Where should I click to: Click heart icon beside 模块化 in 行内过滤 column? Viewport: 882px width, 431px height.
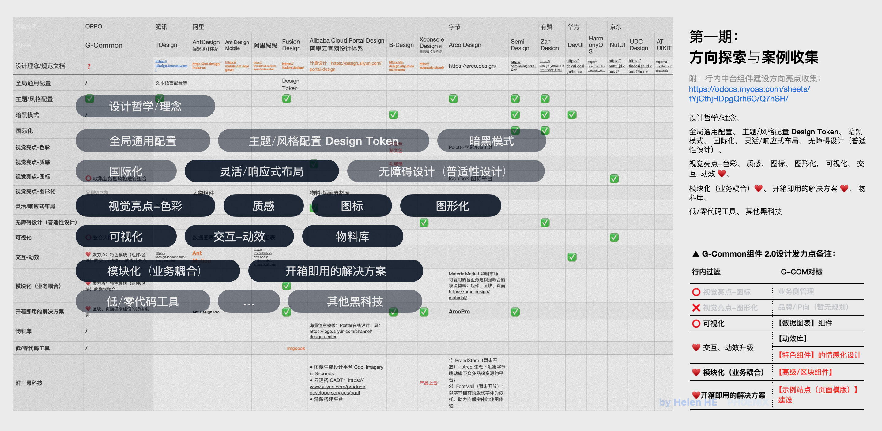pyautogui.click(x=696, y=372)
